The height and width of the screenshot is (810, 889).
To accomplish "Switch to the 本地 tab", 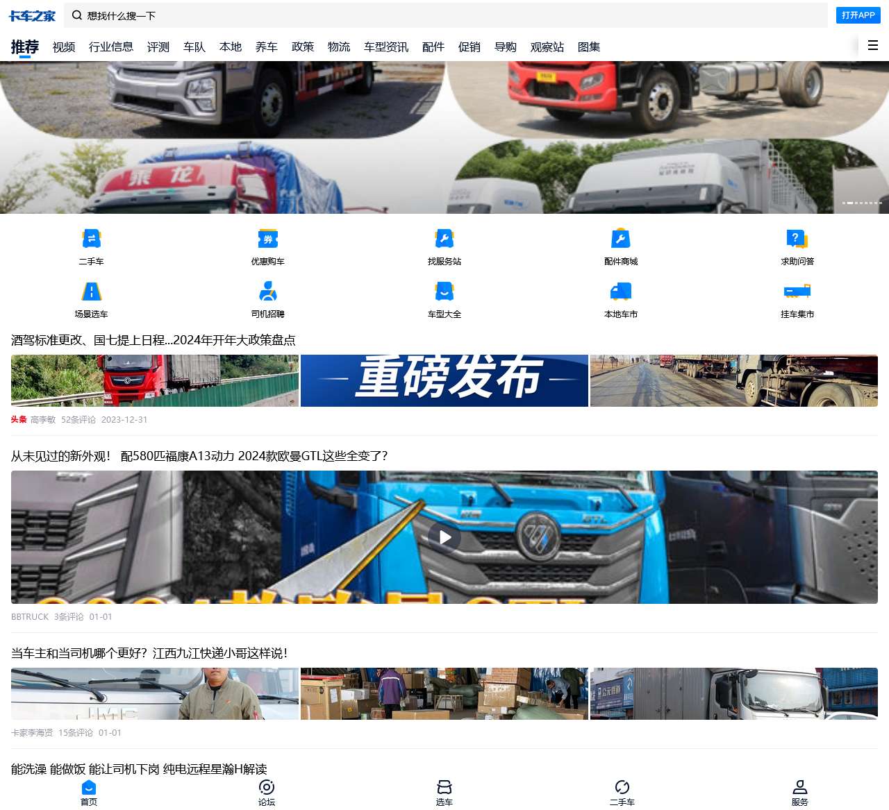I will click(231, 47).
